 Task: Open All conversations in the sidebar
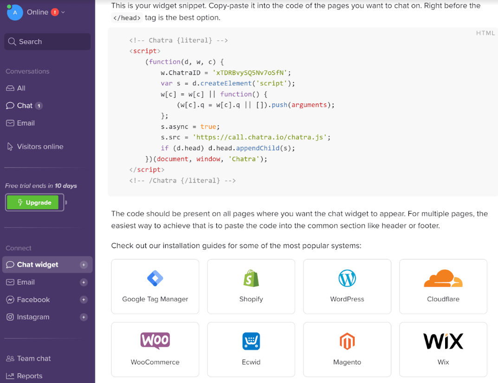pos(21,88)
